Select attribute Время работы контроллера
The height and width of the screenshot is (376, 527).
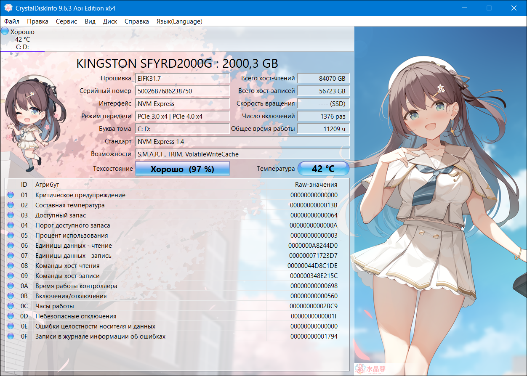click(x=76, y=286)
